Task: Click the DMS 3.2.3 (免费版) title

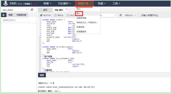Action: tap(21, 4)
